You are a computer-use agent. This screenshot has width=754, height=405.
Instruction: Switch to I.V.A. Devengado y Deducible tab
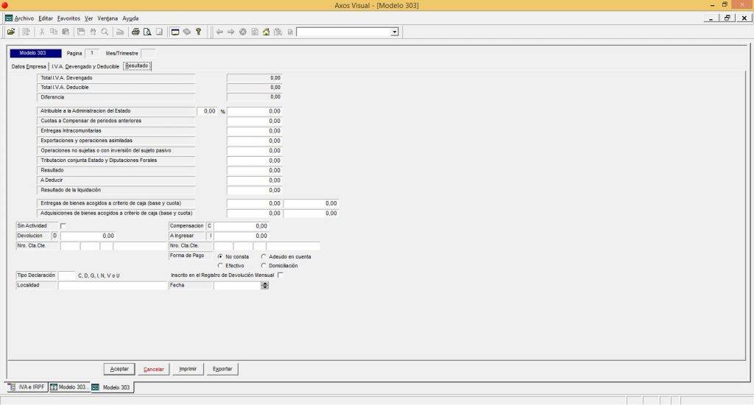tap(85, 66)
